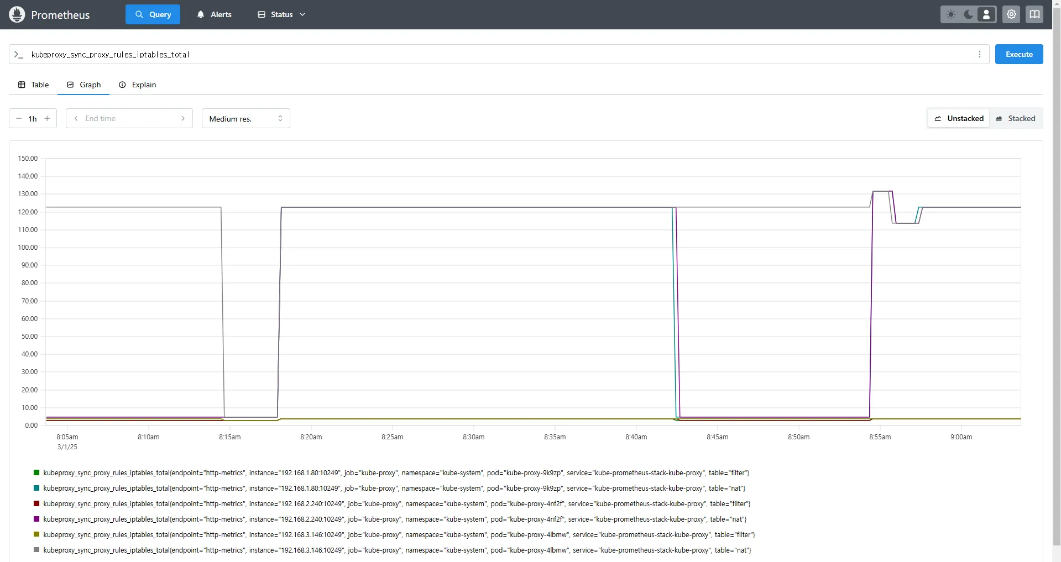The height and width of the screenshot is (562, 1061).
Task: Click the olive kube-proxy-4lbmw filter swatch
Action: click(x=36, y=534)
